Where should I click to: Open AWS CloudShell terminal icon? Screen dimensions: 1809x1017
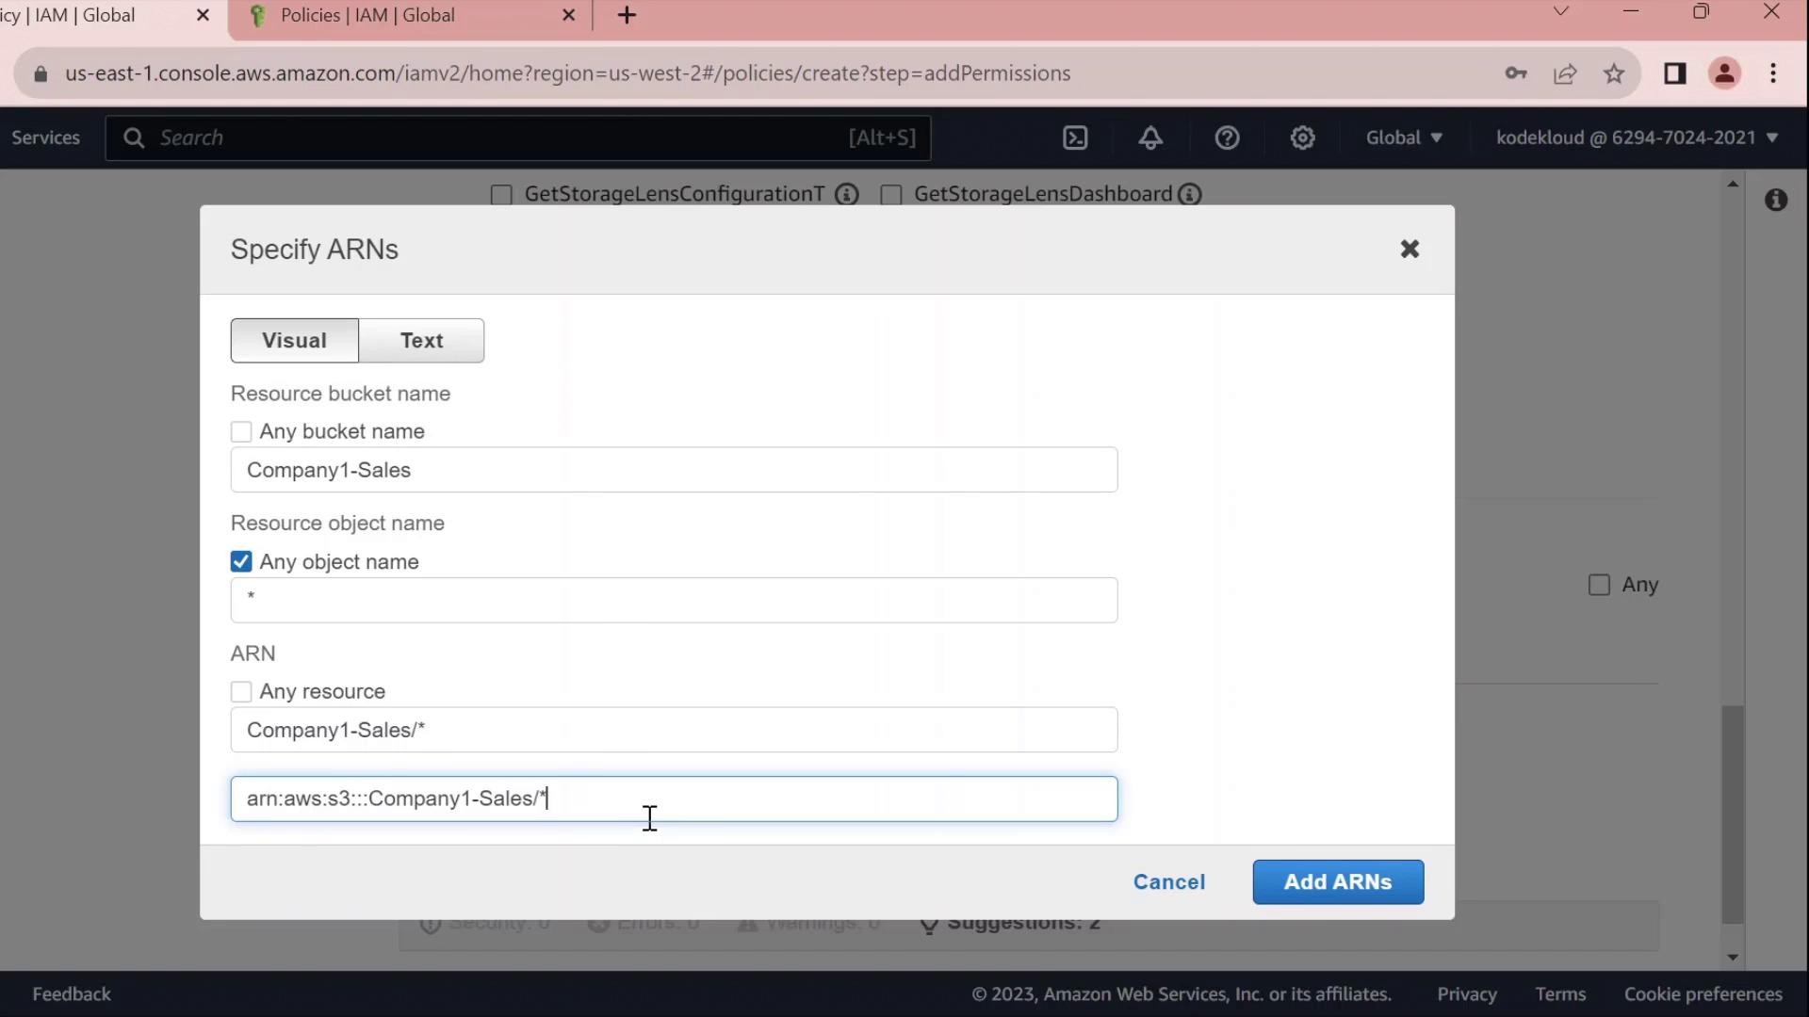pyautogui.click(x=1075, y=138)
